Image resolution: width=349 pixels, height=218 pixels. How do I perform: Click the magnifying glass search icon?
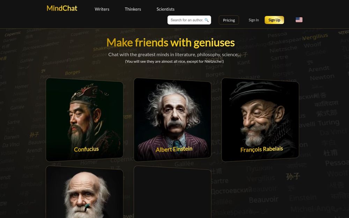click(x=207, y=20)
